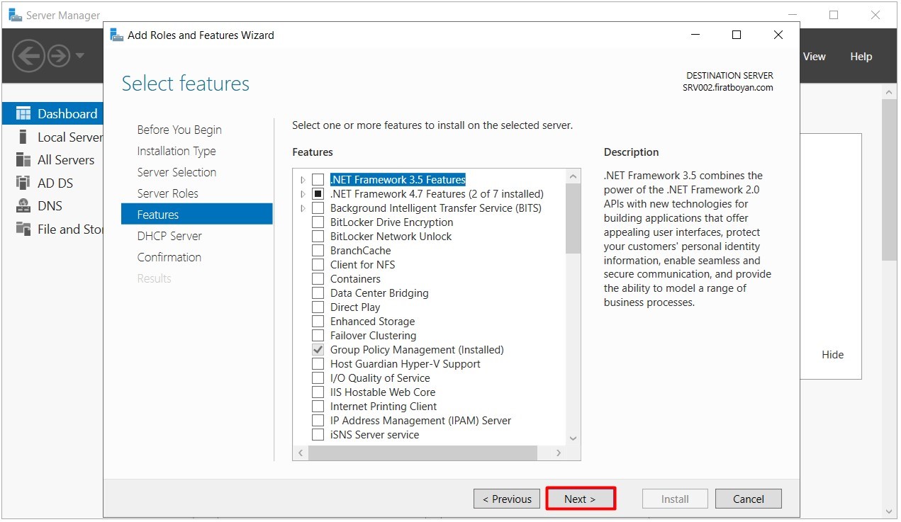The height and width of the screenshot is (522, 901).
Task: Click features list horizontal scroll right arrow
Action: pos(559,453)
